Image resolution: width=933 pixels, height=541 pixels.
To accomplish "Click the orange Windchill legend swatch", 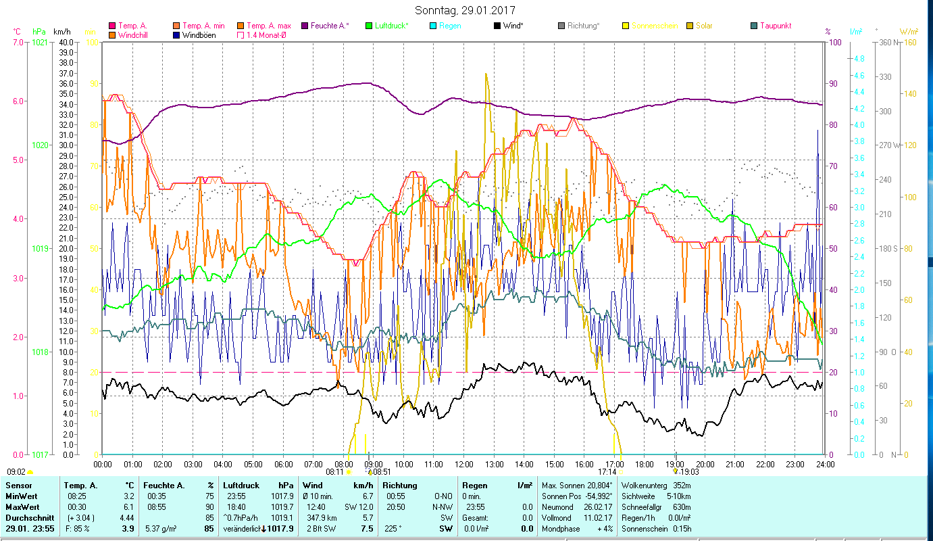I will [112, 35].
